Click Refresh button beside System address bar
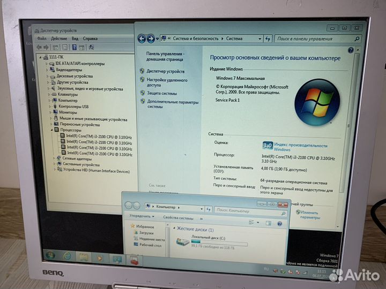The height and width of the screenshot is (289, 386). (268, 39)
